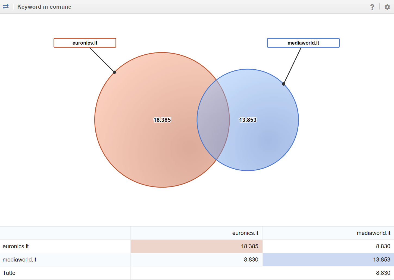The width and height of the screenshot is (394, 280).
Task: Click the mediaworld.it row label
Action: click(20, 260)
